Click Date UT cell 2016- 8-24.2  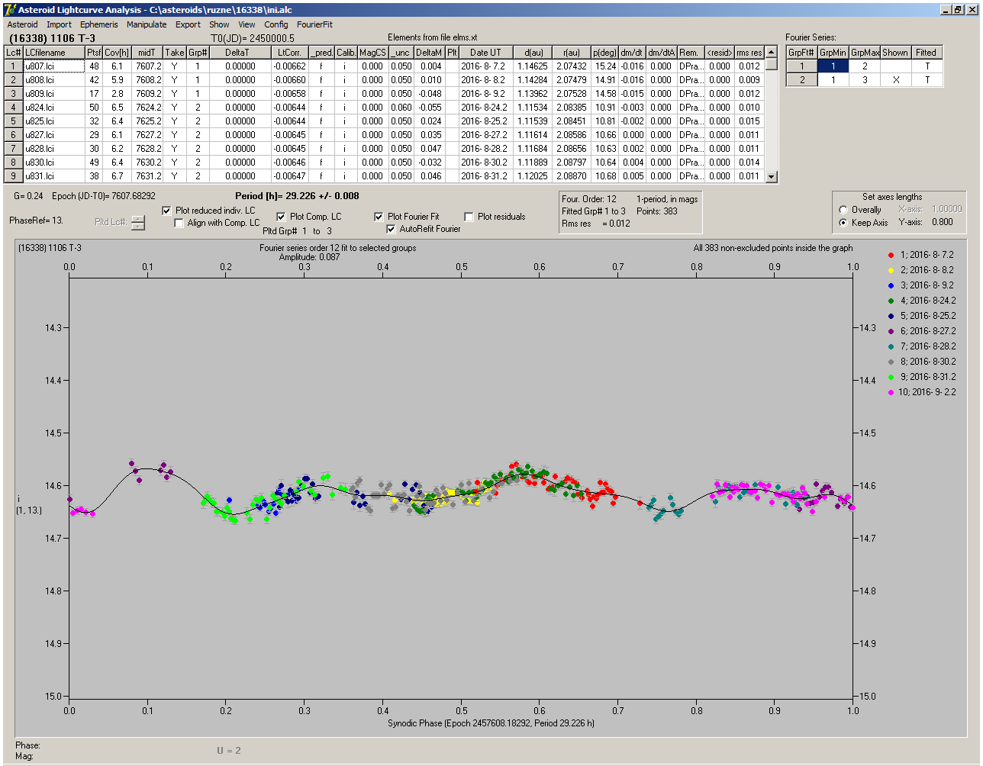(484, 108)
